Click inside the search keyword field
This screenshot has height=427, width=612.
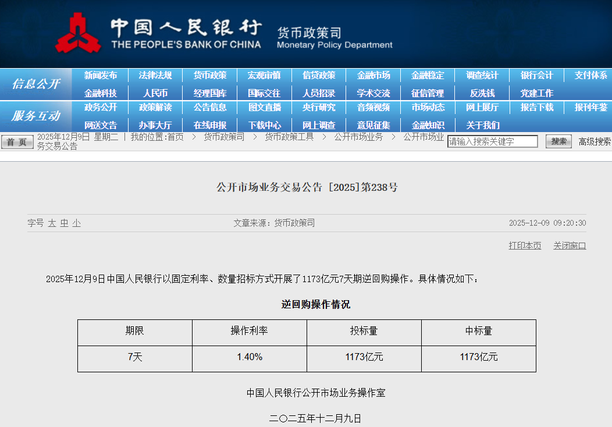[492, 141]
